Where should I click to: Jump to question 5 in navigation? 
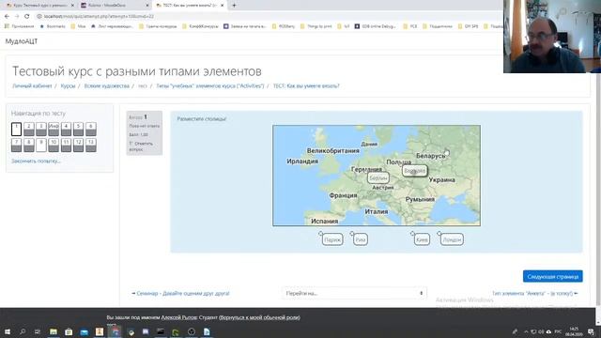click(x=78, y=130)
